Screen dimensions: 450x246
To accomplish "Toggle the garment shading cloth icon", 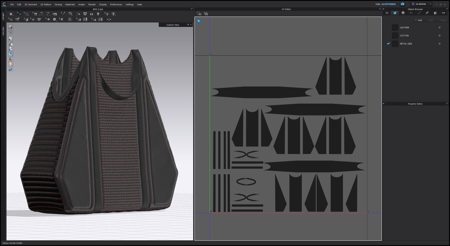I will pos(10,59).
